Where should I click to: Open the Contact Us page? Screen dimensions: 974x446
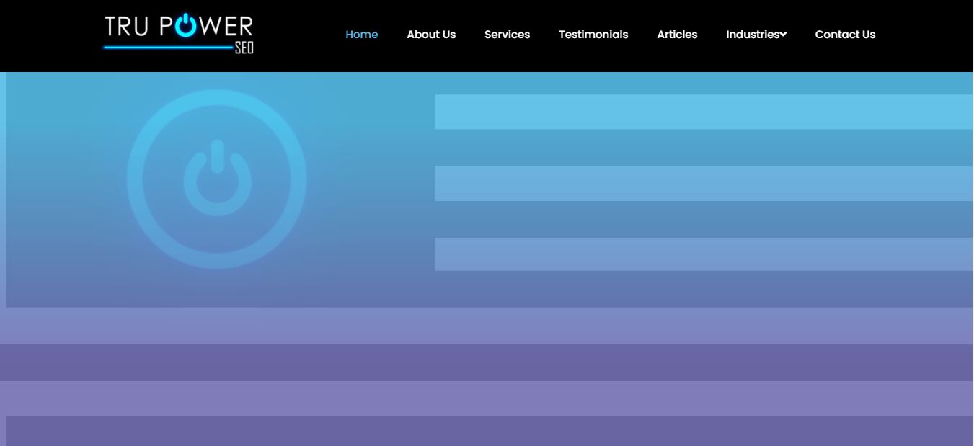tap(845, 34)
